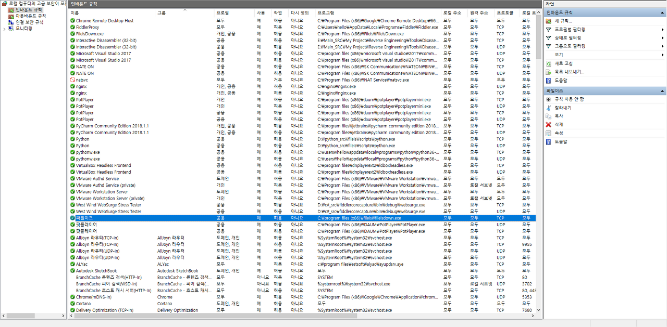Select the 인바운드 규칙 tree node icon
Image resolution: width=667 pixels, height=327 pixels.
[11, 10]
